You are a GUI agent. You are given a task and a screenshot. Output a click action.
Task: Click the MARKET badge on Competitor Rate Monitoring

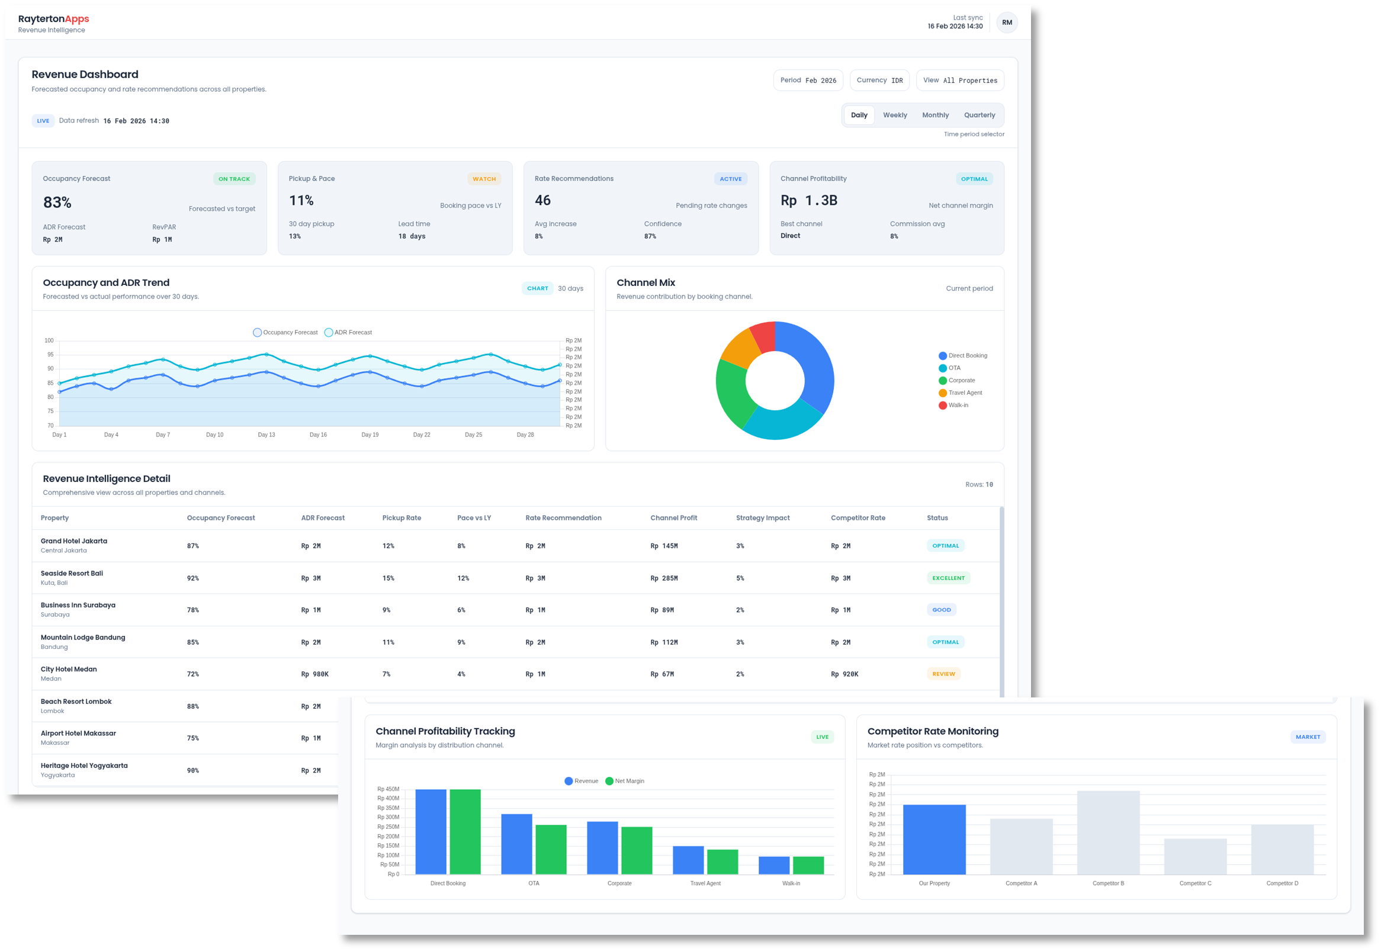[x=1308, y=736]
